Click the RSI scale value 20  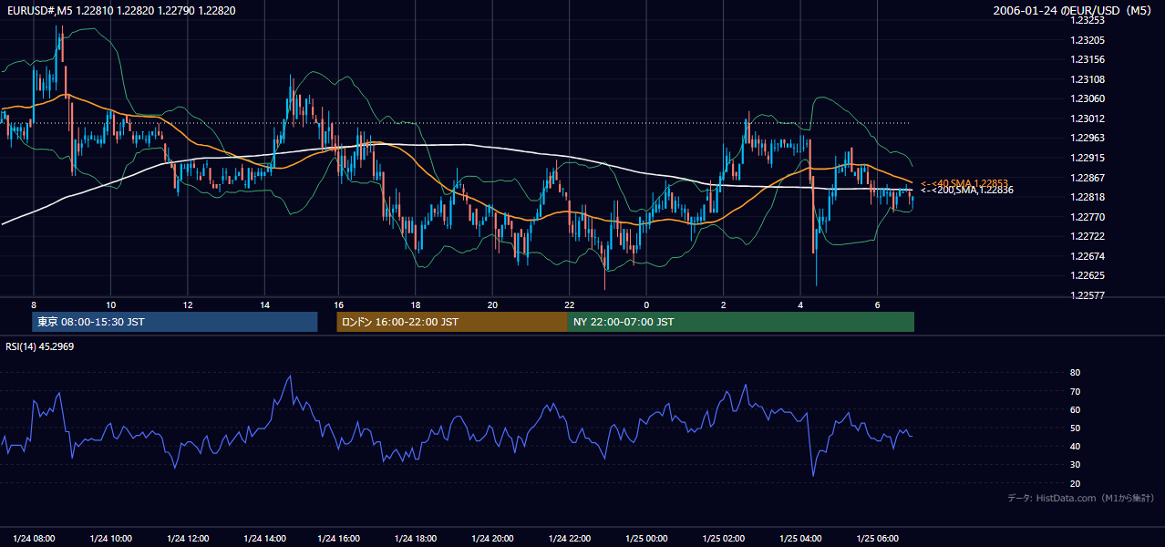1075,483
